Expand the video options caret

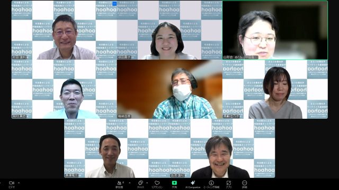point(19,183)
